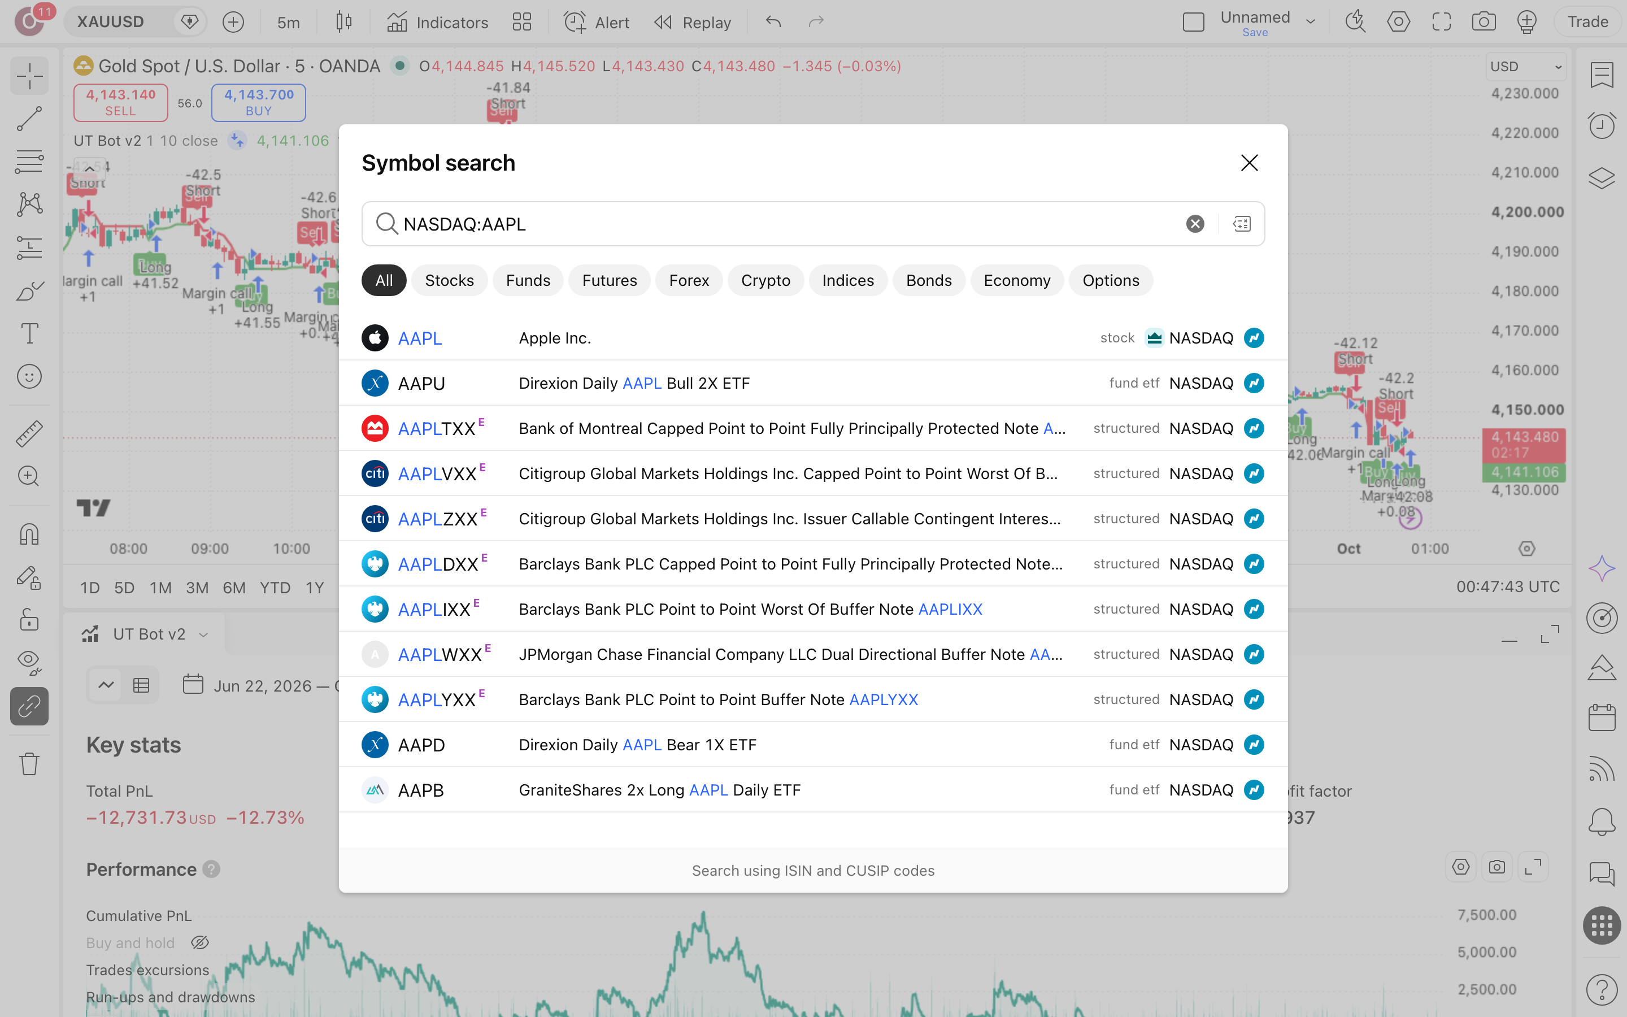Select the Text annotation tool
The image size is (1627, 1017).
(x=29, y=333)
